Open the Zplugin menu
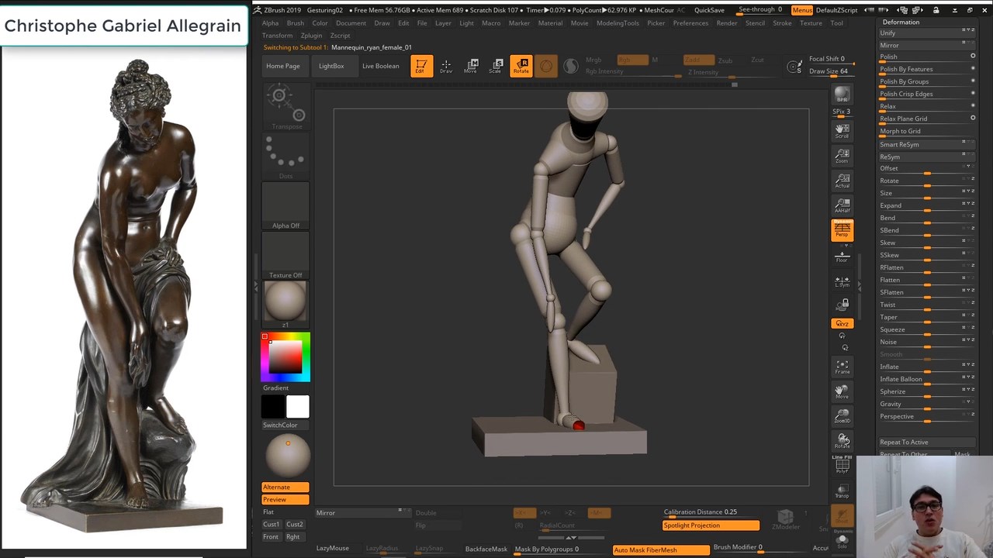993x558 pixels. pyautogui.click(x=311, y=36)
